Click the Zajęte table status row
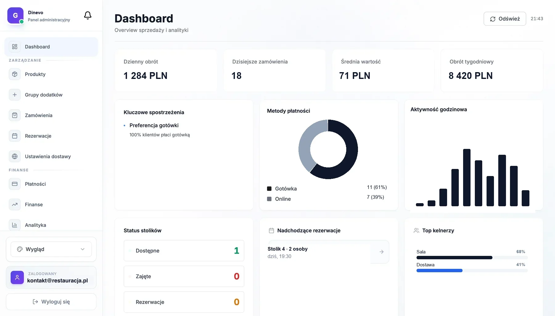The height and width of the screenshot is (316, 555). pyautogui.click(x=184, y=276)
